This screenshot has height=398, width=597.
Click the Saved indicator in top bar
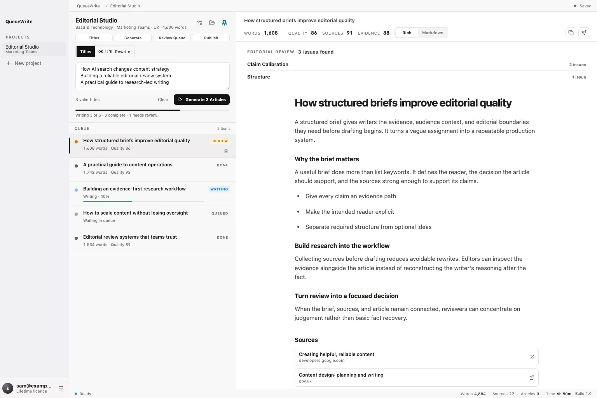point(583,6)
